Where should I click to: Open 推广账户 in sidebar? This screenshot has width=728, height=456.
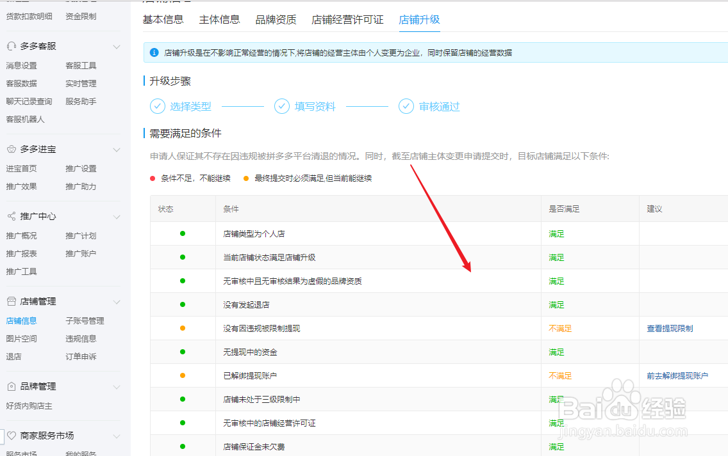(x=81, y=253)
